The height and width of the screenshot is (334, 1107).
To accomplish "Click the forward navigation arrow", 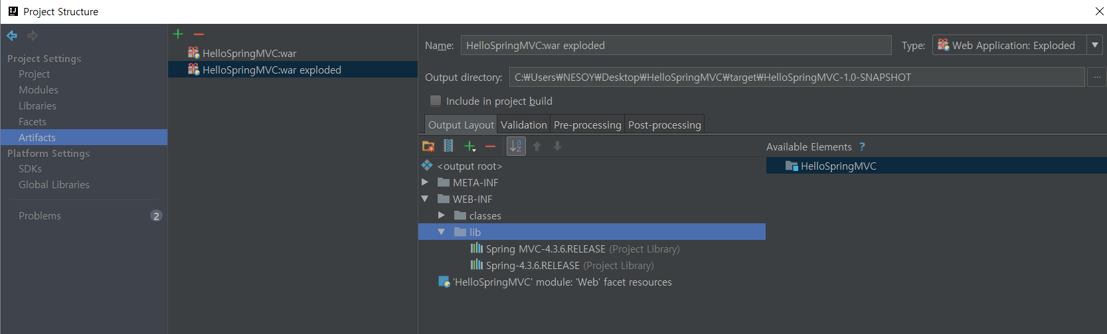I will 33,36.
